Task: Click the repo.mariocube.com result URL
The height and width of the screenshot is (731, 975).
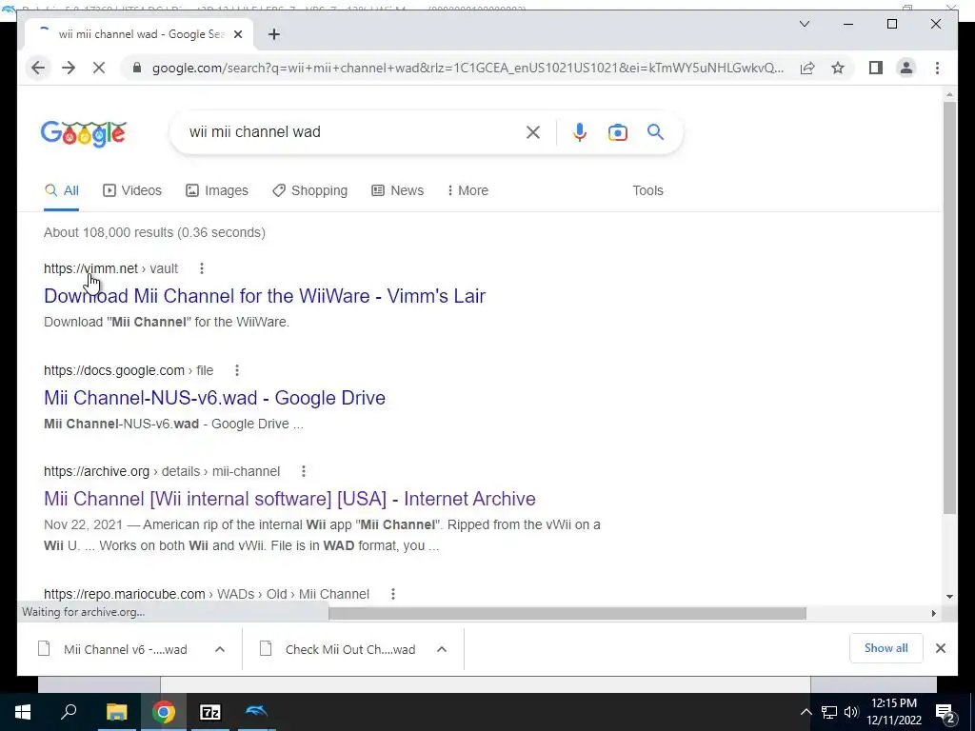Action: pyautogui.click(x=207, y=594)
